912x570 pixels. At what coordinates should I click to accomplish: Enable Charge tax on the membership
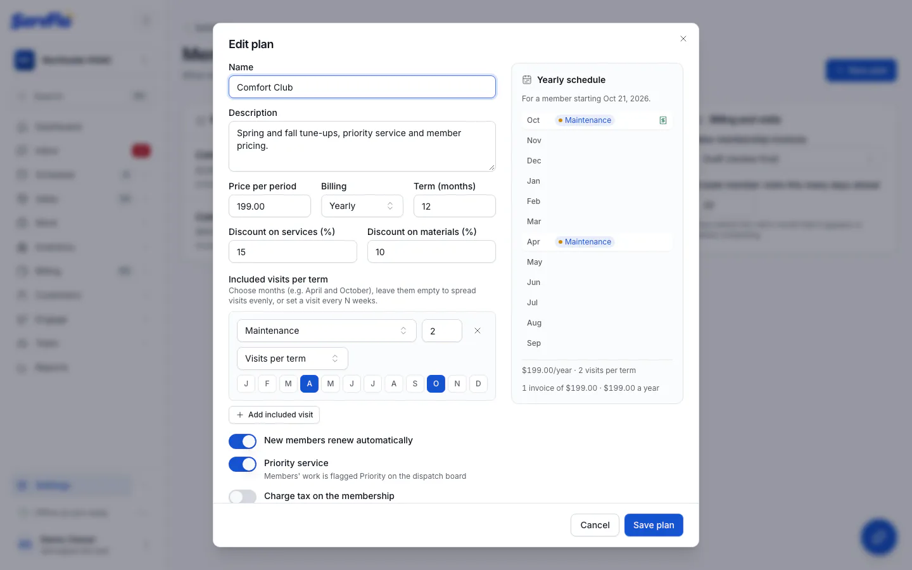click(243, 497)
